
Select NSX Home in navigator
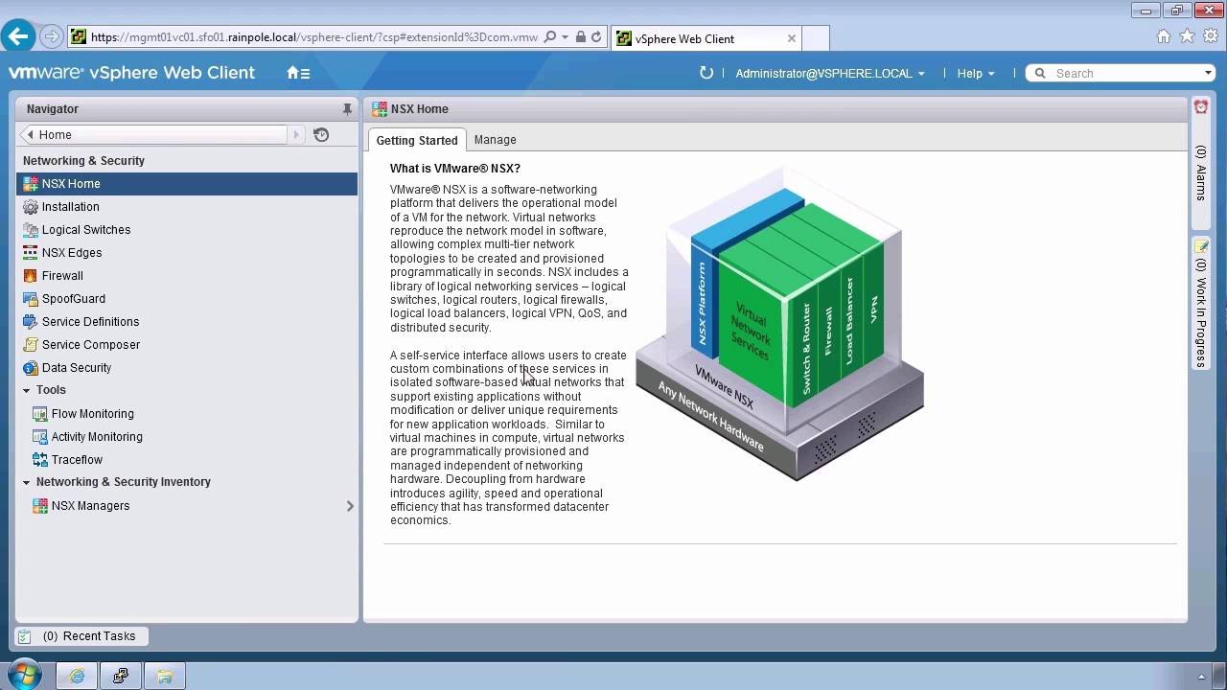187,184
